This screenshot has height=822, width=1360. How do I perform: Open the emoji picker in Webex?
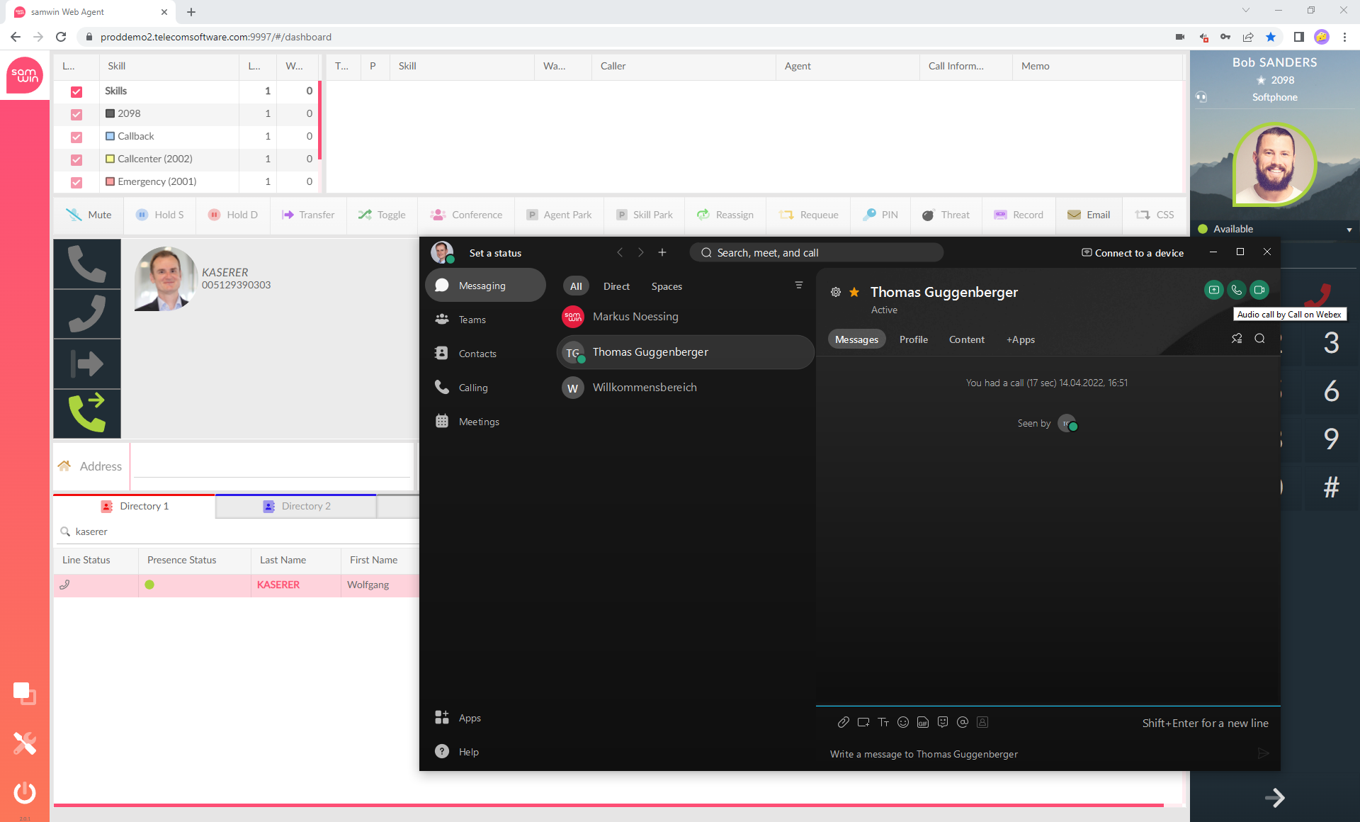click(903, 722)
